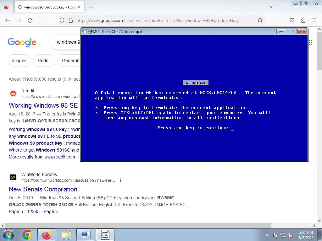This screenshot has width=322, height=241.
Task: Click the vertical page scrollbar thumb
Action: point(319,51)
